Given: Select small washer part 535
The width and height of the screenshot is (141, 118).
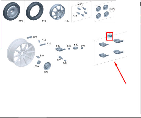Looking at the screenshot, I should (69, 49).
